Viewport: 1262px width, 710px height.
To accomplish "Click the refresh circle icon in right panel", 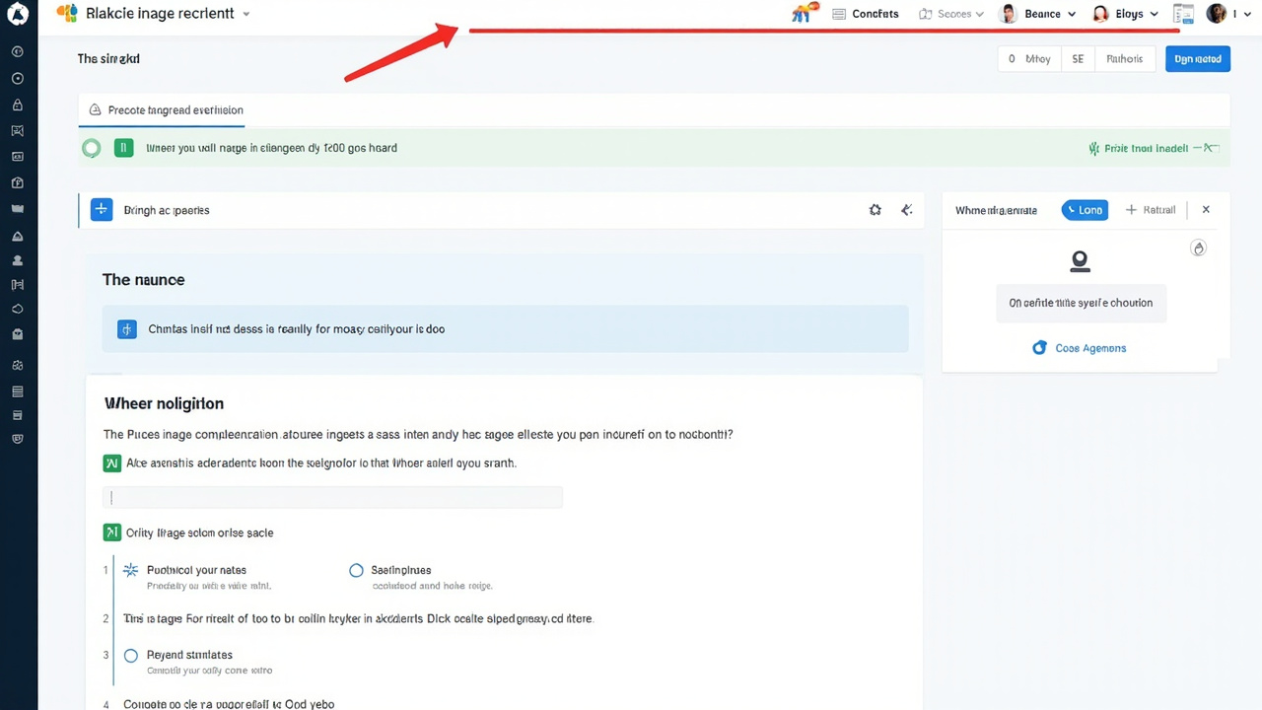I will (x=1199, y=248).
